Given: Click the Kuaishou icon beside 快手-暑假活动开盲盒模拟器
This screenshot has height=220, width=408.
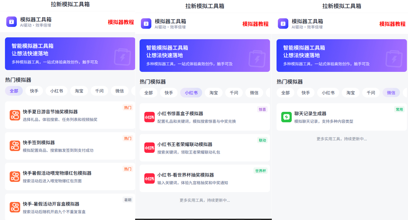Looking at the screenshot, I should tap(15, 207).
